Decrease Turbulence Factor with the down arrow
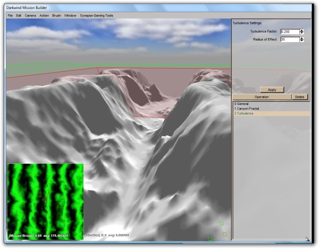The height and width of the screenshot is (249, 319). coord(302,34)
